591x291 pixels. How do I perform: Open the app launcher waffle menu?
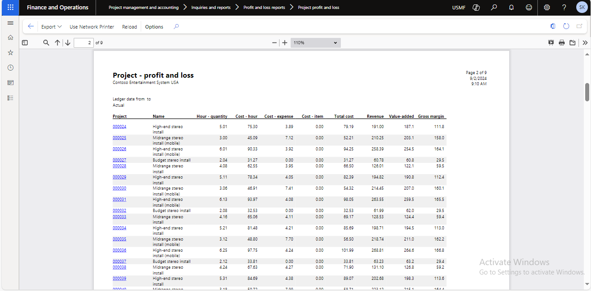10,8
